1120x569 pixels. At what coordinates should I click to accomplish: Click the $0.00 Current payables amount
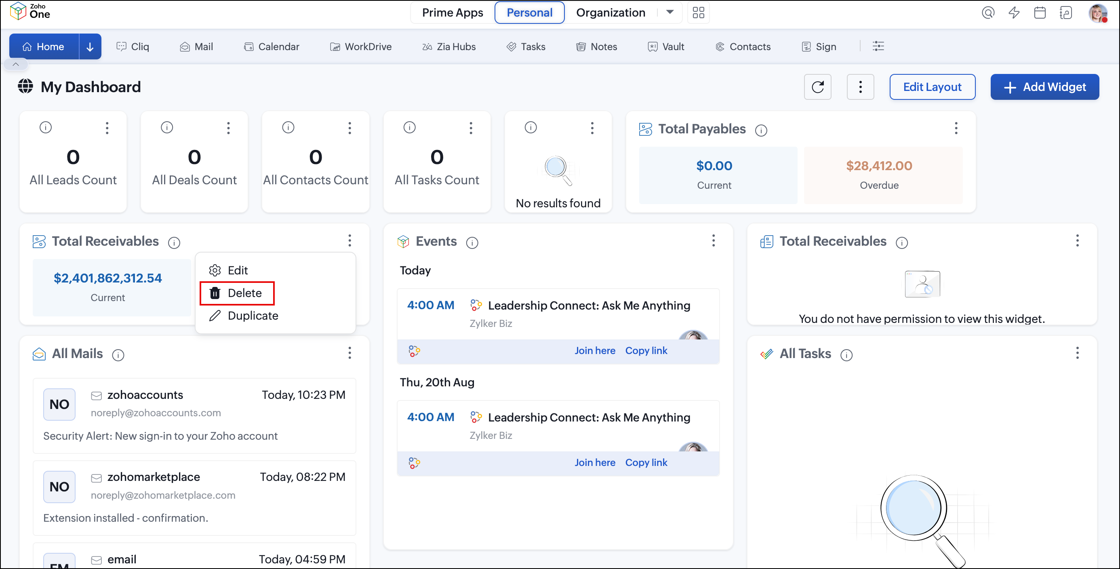[x=714, y=166]
